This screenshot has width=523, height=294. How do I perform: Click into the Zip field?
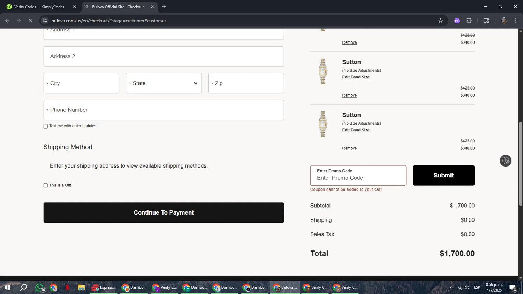[x=246, y=83]
